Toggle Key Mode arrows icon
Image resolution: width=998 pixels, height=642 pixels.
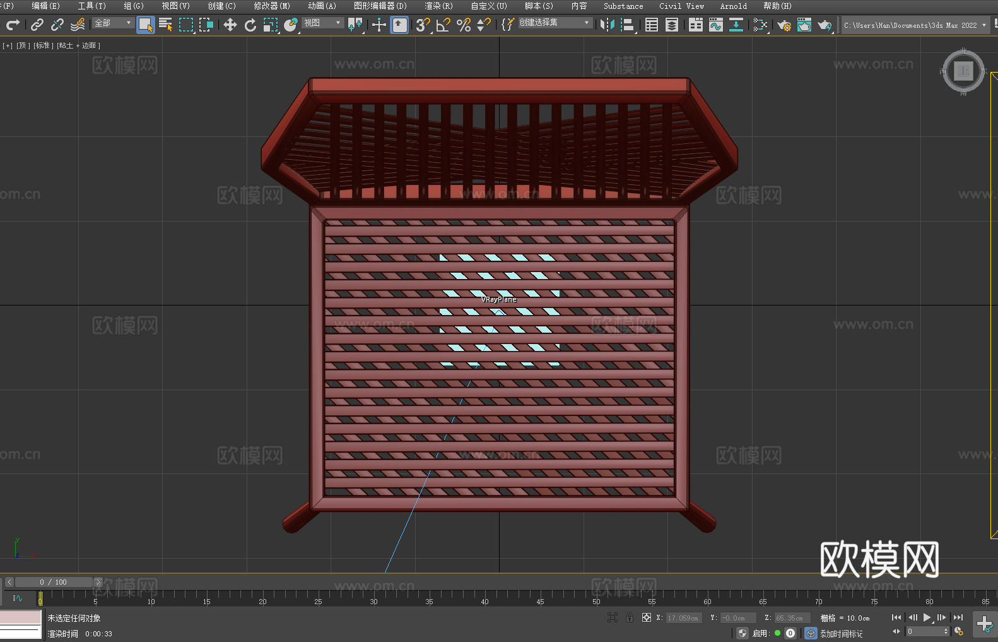[896, 631]
